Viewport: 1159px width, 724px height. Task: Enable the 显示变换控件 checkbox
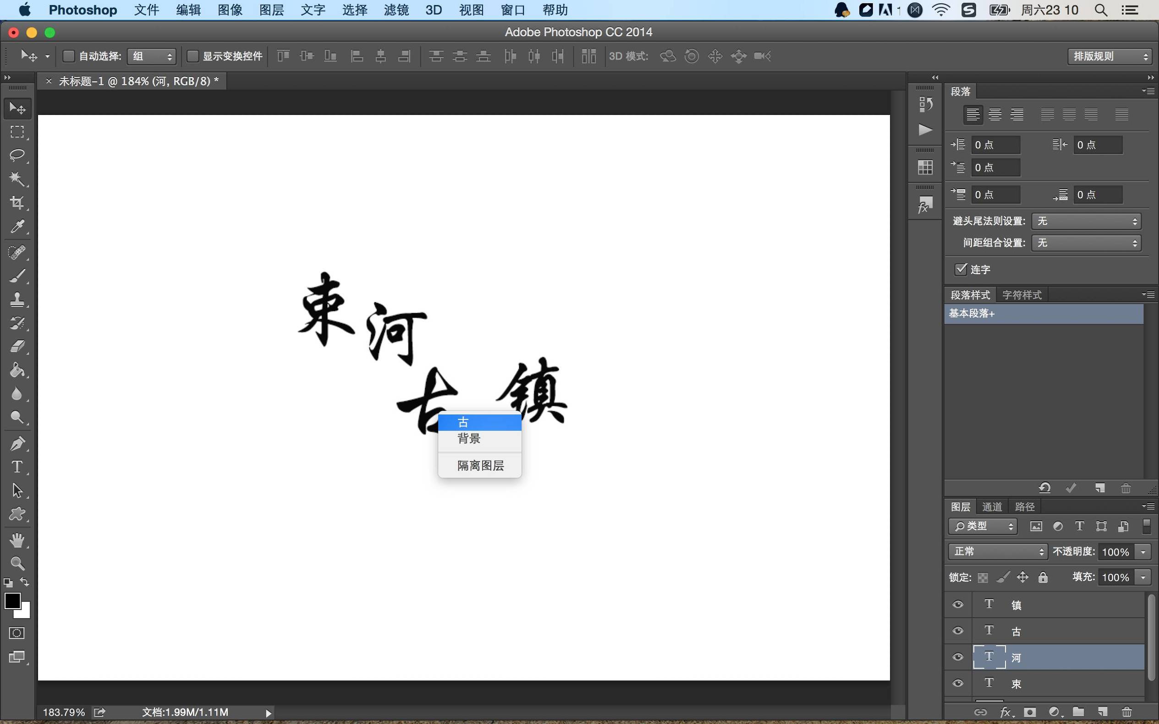[x=193, y=56]
